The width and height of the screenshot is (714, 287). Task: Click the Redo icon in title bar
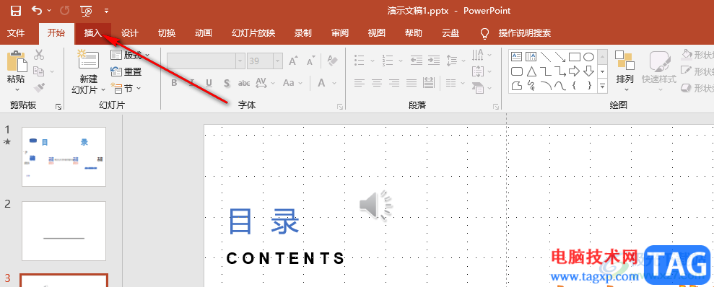(x=65, y=10)
